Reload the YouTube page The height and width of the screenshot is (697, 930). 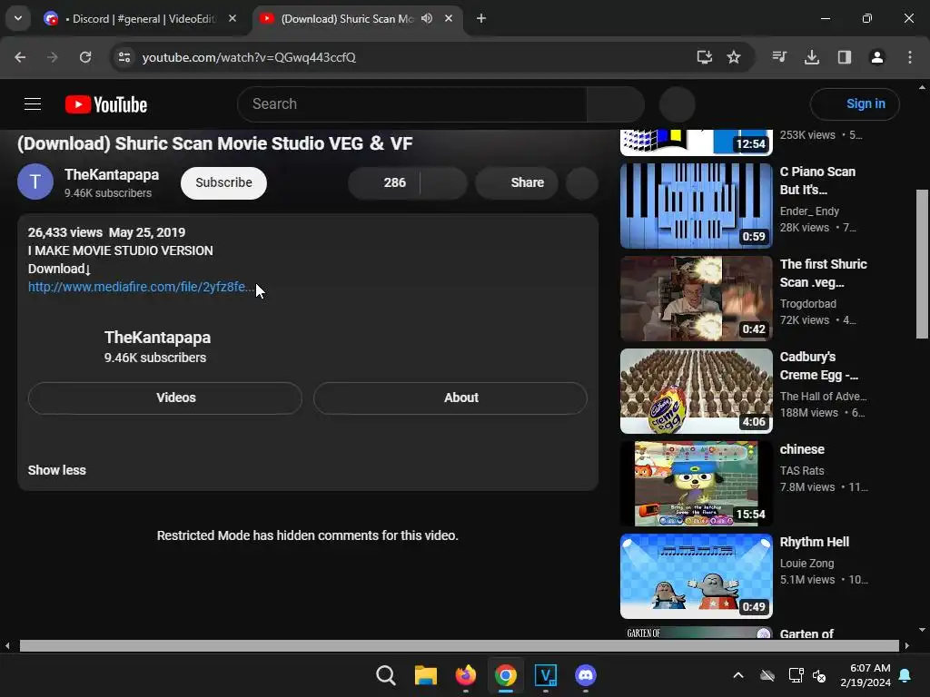coord(85,57)
